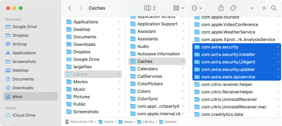Select Music folder in first column
Screen dimensions: 282x126
click(93, 89)
